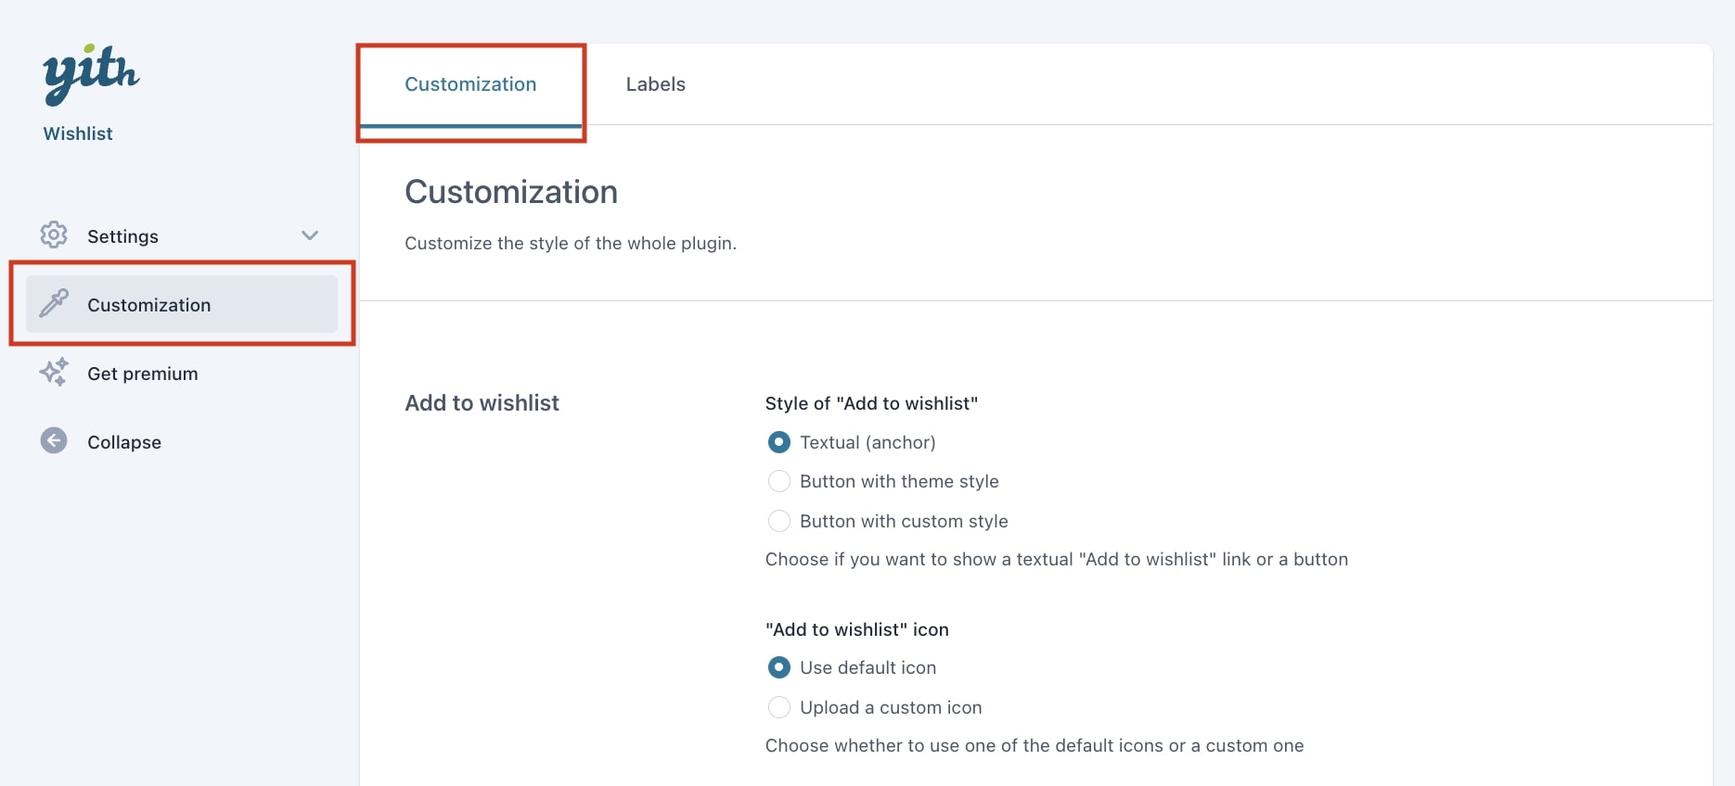
Task: Collapse the sidebar via Collapse label
Action: (124, 442)
